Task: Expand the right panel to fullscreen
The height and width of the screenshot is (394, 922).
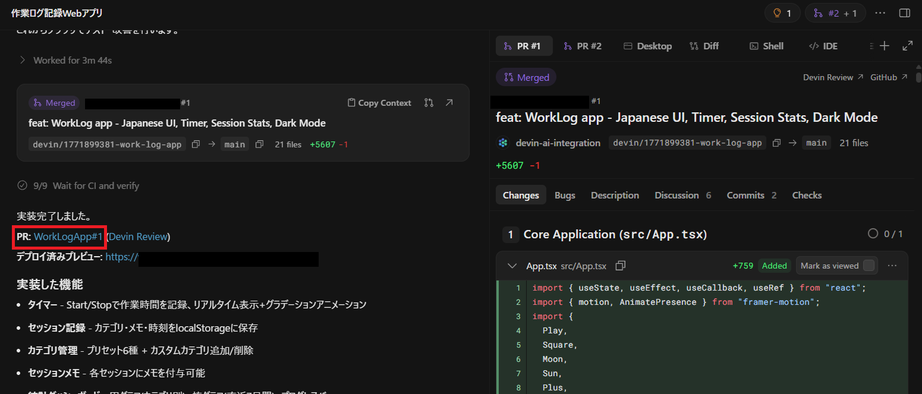Action: pyautogui.click(x=908, y=46)
